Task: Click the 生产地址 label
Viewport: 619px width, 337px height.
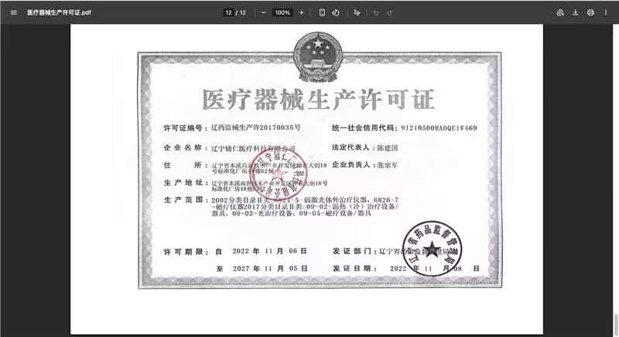Action: pyautogui.click(x=183, y=182)
